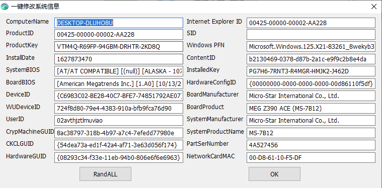
Task: Click the NetworkCardMAC label
Action: (211, 156)
